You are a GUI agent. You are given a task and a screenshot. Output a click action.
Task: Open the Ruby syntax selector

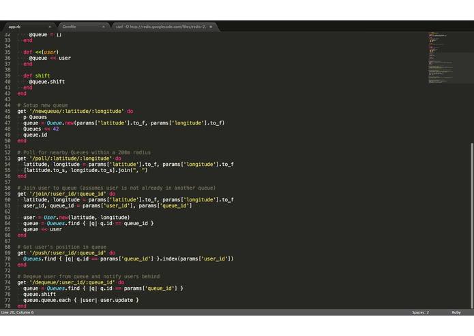[x=456, y=312]
